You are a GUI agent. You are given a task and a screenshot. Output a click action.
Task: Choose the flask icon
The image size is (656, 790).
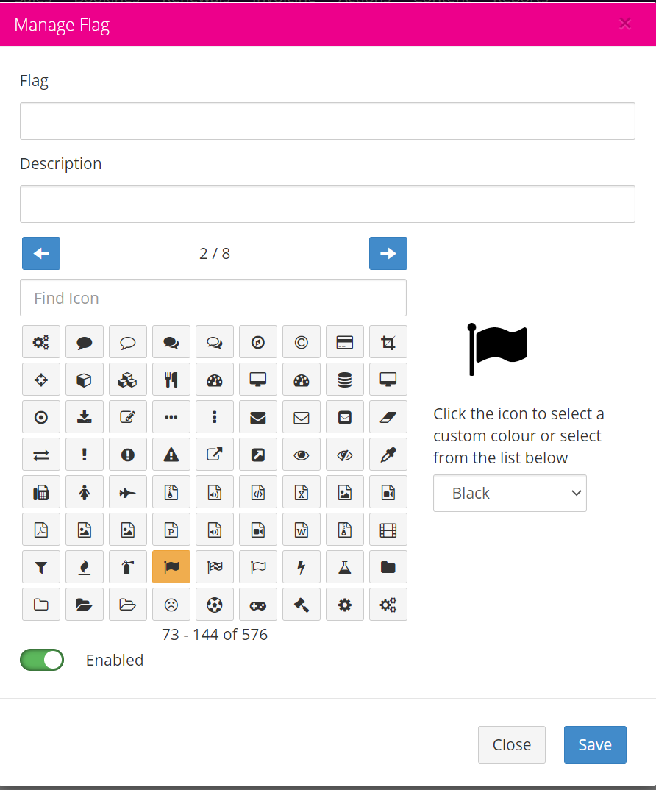click(345, 567)
